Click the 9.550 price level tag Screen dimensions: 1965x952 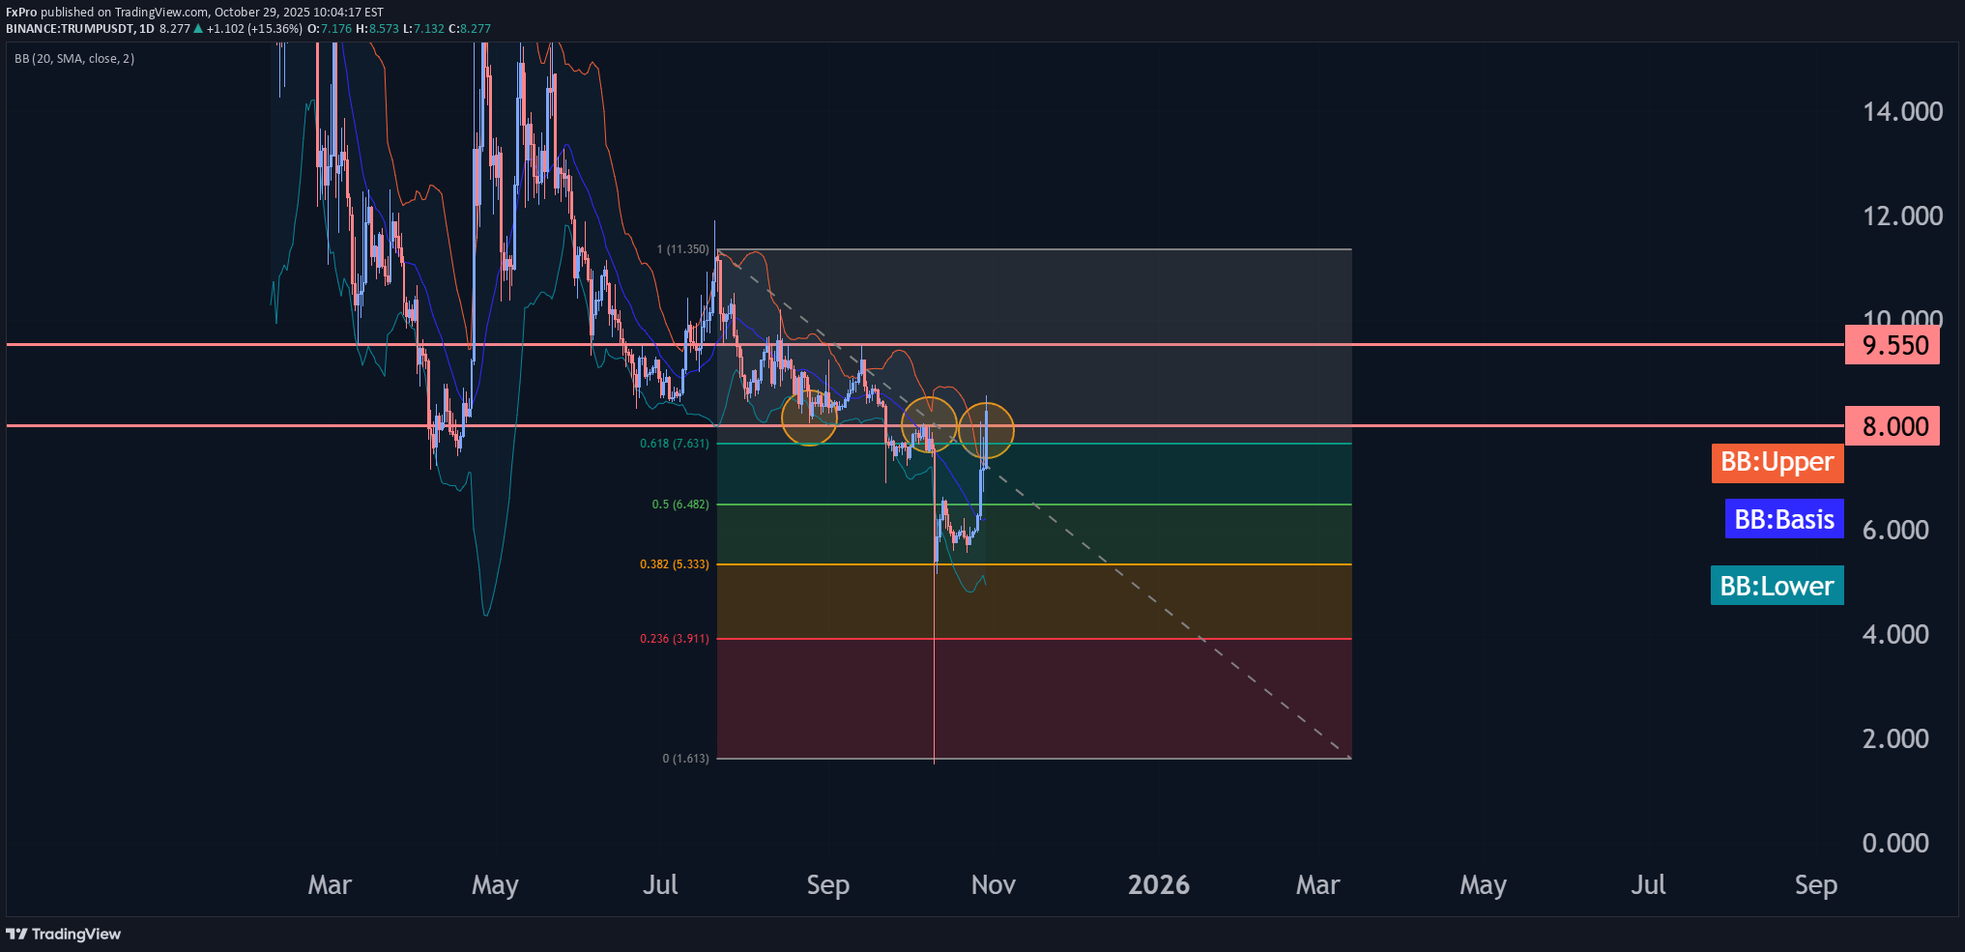pos(1892,345)
